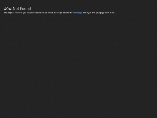Open the homepage link
Image resolution: width=157 pixels, height=118 pixels.
(x=78, y=13)
